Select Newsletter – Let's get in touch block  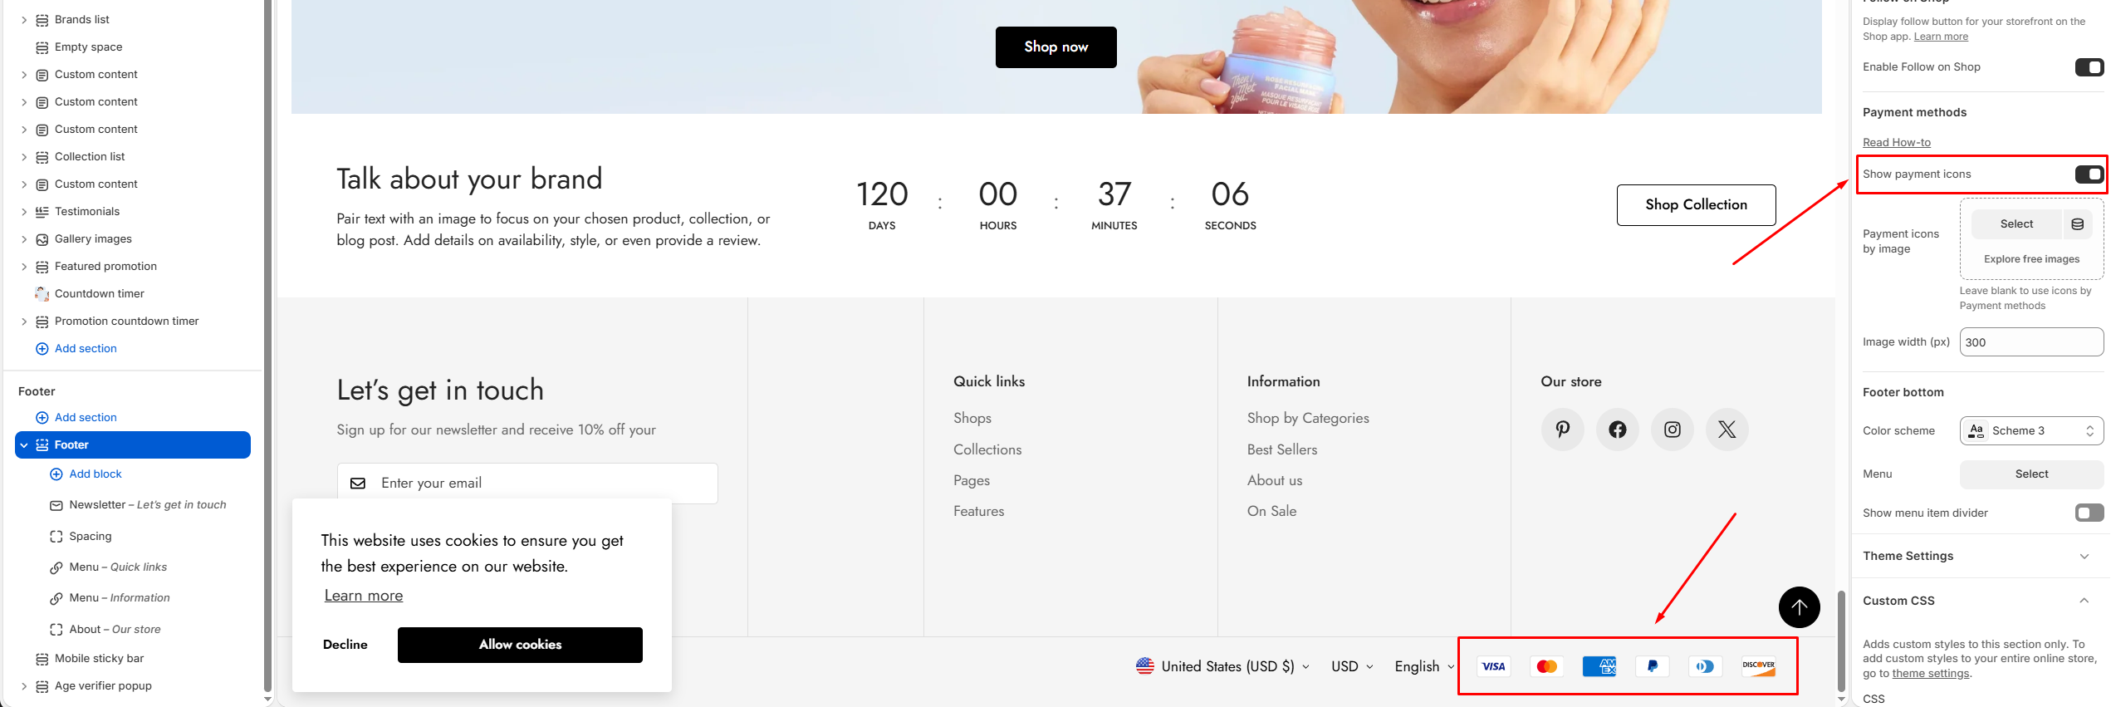pos(148,505)
